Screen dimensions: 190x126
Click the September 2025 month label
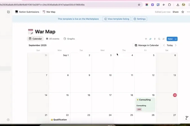[x=37, y=45]
